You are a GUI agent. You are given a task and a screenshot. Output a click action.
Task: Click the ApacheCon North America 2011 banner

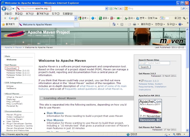pos(150,110)
